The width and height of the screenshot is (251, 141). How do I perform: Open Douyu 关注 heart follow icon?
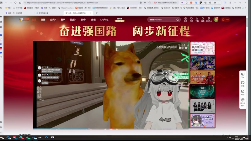pyautogui.click(x=191, y=19)
